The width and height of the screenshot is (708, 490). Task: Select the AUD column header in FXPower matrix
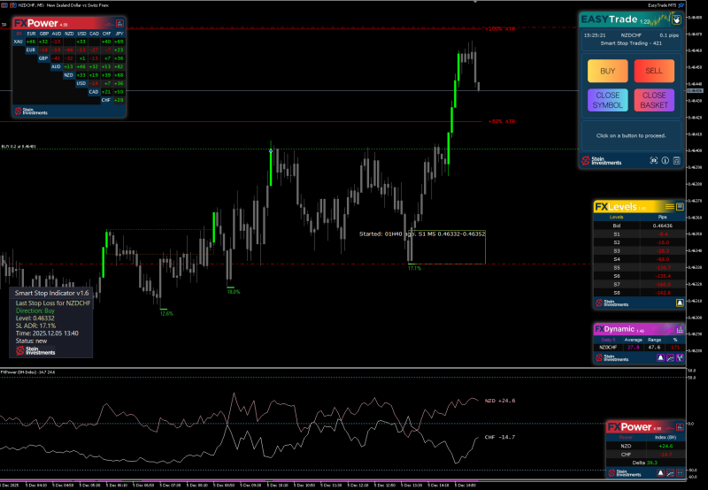pos(57,34)
